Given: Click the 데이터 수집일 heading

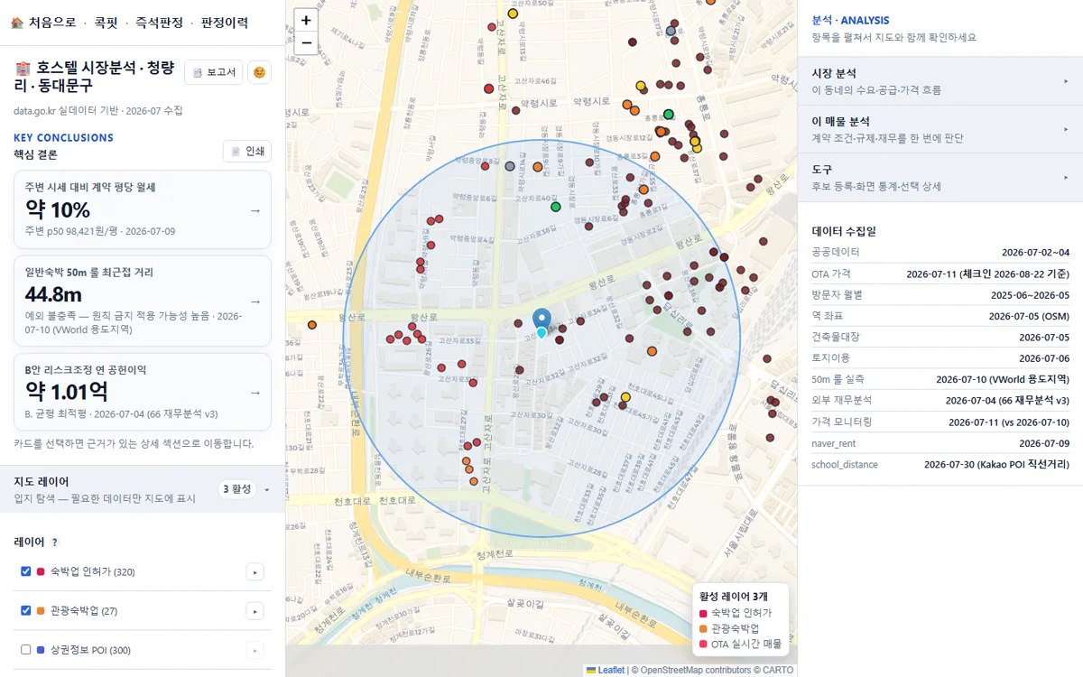Looking at the screenshot, I should (844, 231).
